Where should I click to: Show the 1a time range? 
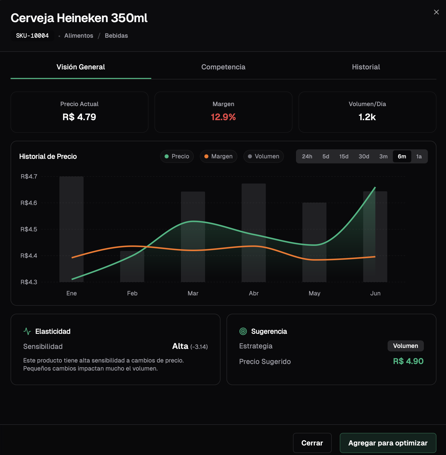(x=419, y=156)
